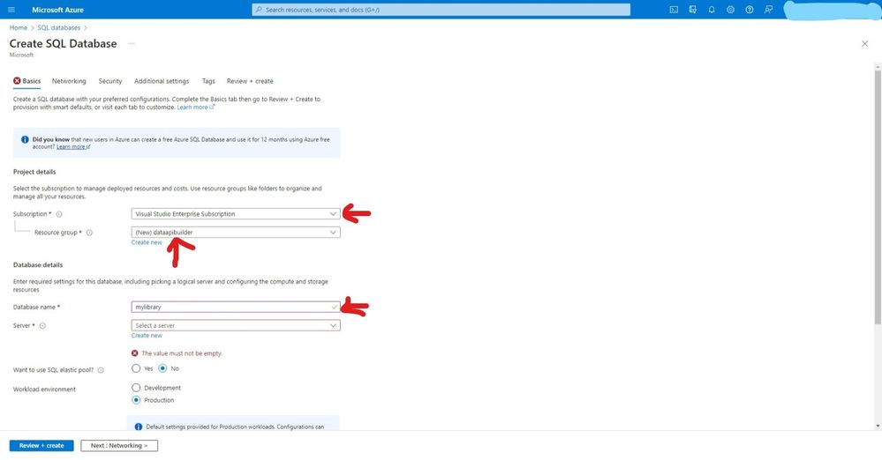Click the info icon beside Subscription
Viewport: 882px width, 460px height.
point(59,214)
